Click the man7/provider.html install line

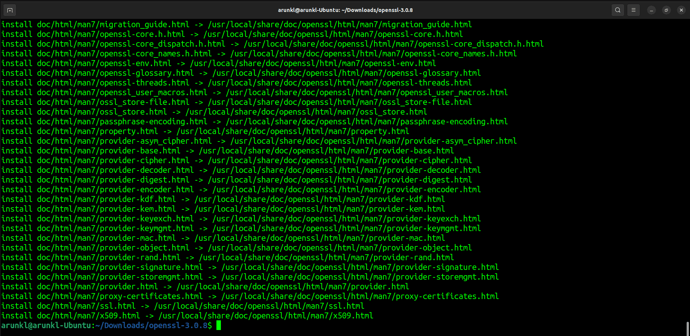[x=205, y=287]
